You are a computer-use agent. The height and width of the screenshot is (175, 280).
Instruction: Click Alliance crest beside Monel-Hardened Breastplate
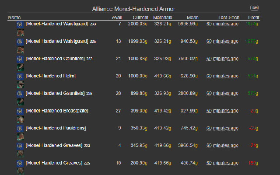pos(20,111)
